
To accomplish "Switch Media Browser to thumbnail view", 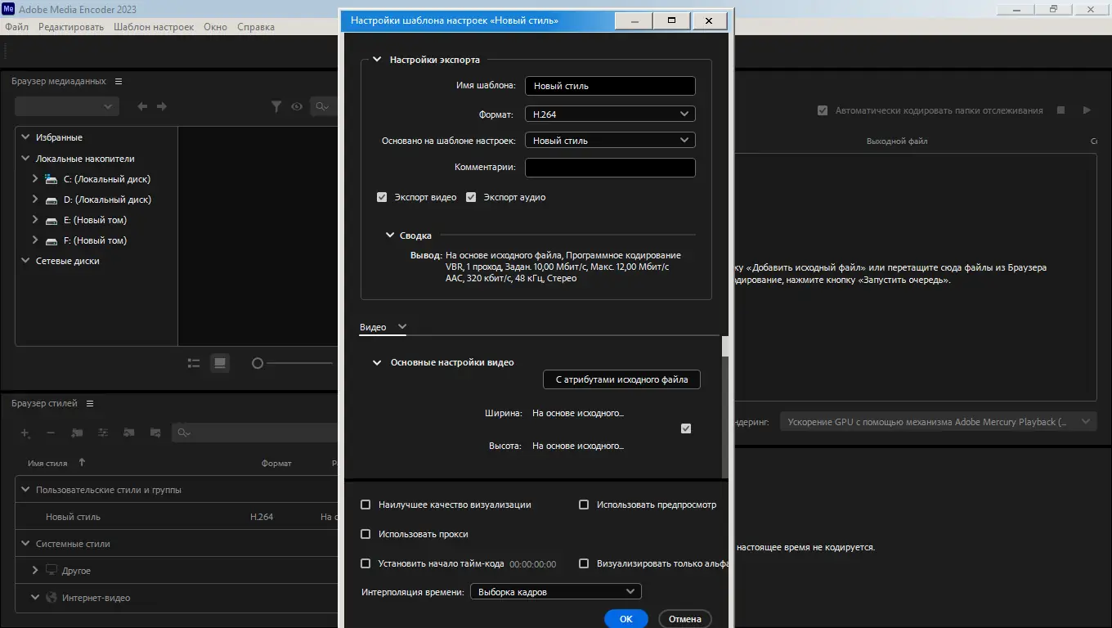I will [220, 363].
